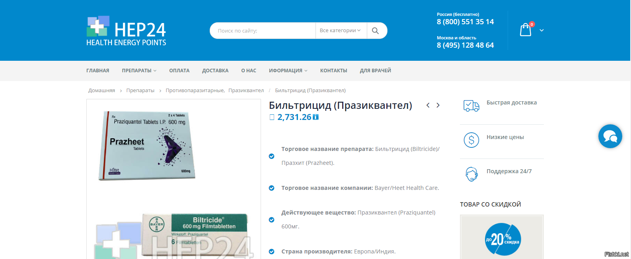The height and width of the screenshot is (259, 631).
Task: Click the Противопаразитарные breadcrumb link
Action: pyautogui.click(x=195, y=91)
